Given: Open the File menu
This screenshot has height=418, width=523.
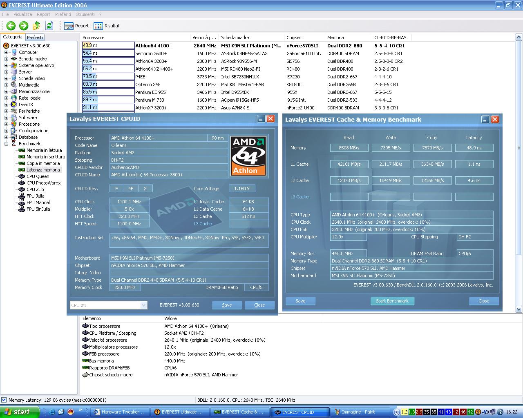Looking at the screenshot, I should 5,14.
